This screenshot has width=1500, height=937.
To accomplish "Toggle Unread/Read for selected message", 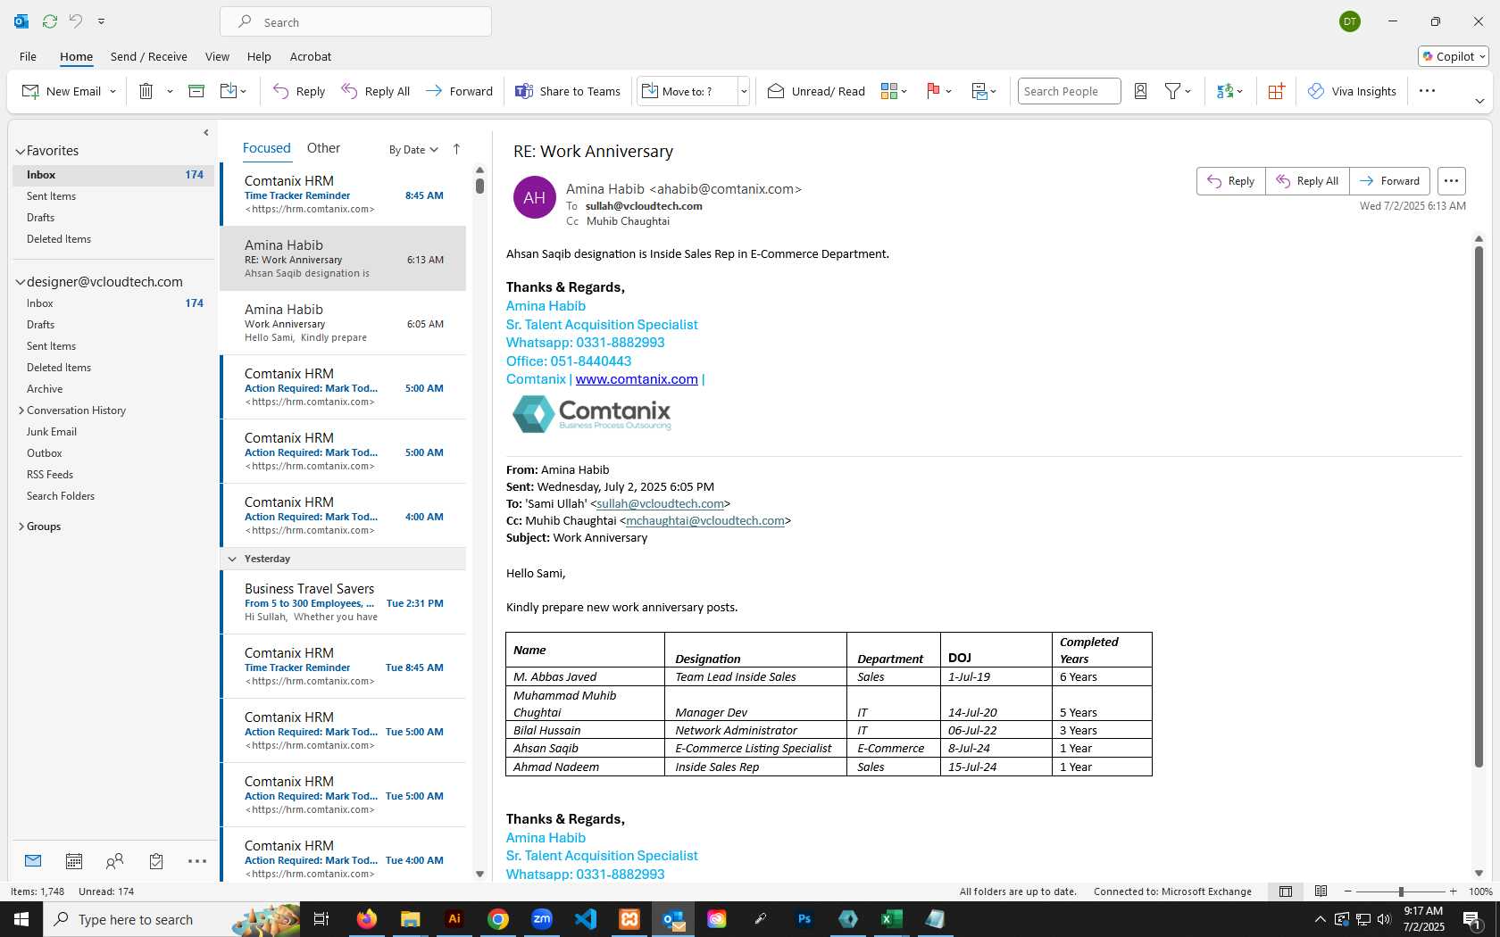I will click(816, 91).
